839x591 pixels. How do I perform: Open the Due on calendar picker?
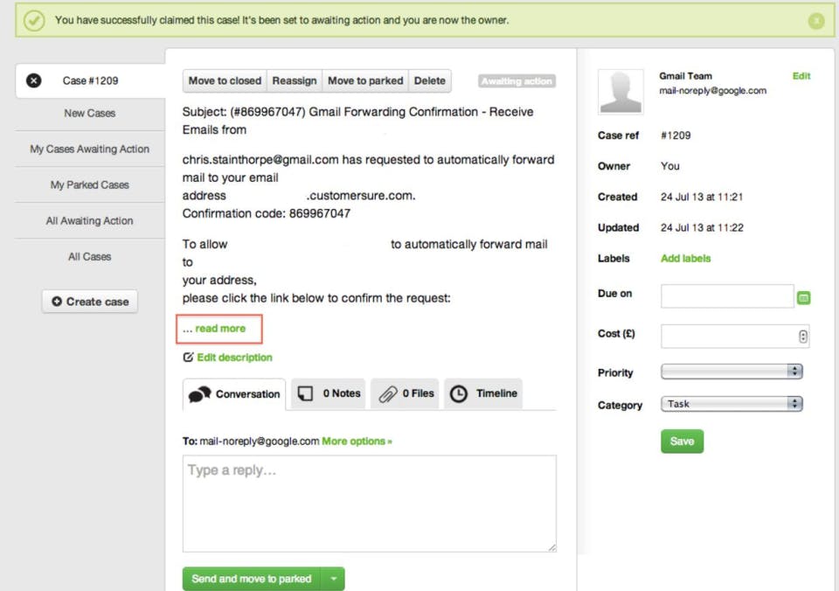pos(804,298)
